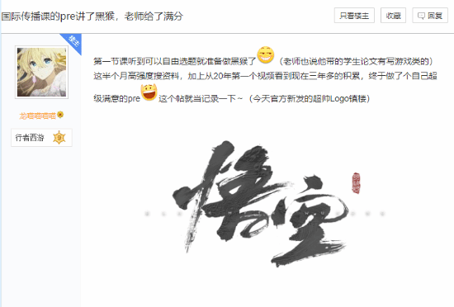
Task: Open the poster's anime avatar thumbnail
Action: [42, 73]
